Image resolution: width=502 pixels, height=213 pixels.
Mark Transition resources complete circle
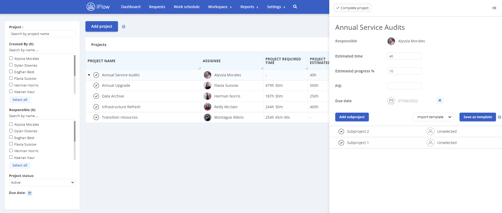[x=96, y=117]
